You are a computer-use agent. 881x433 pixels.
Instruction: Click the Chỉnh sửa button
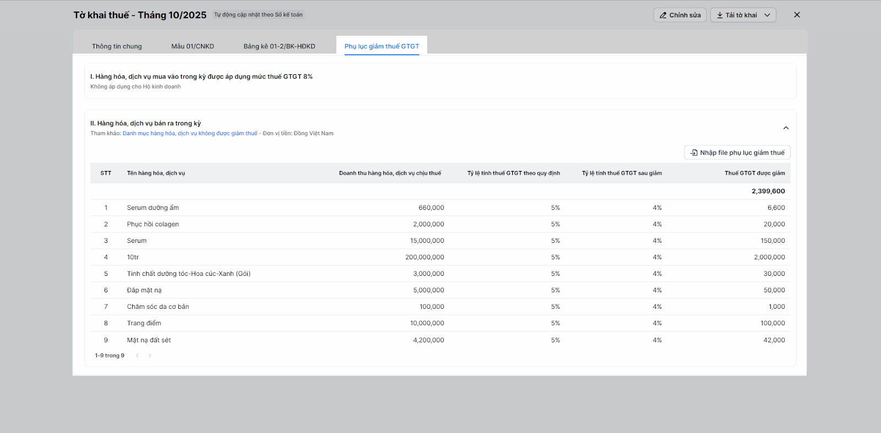pyautogui.click(x=679, y=15)
